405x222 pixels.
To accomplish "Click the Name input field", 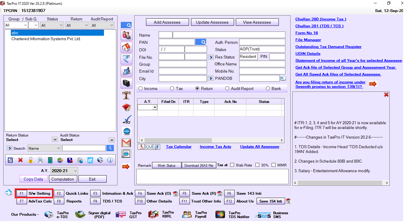I will (x=229, y=35).
